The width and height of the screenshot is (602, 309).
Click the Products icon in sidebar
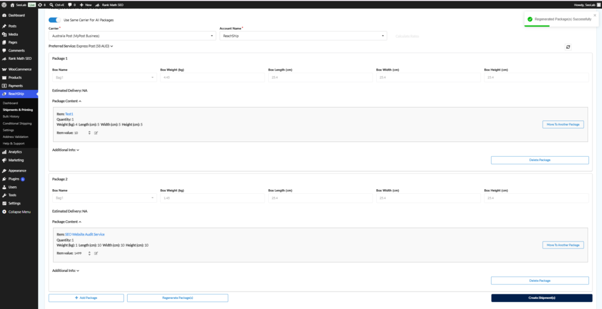4,78
